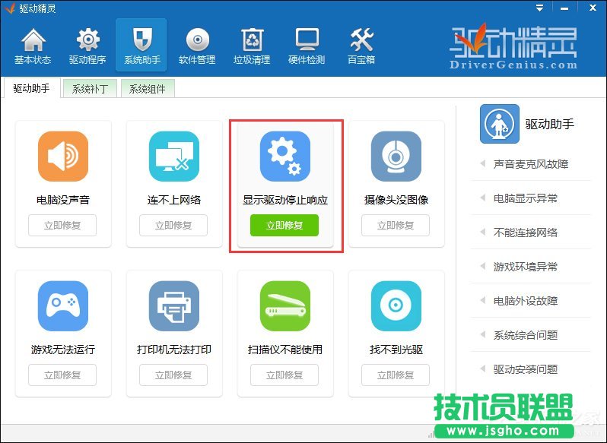The image size is (607, 443).
Task: Switch to the 系统补丁 tab
Action: point(90,89)
